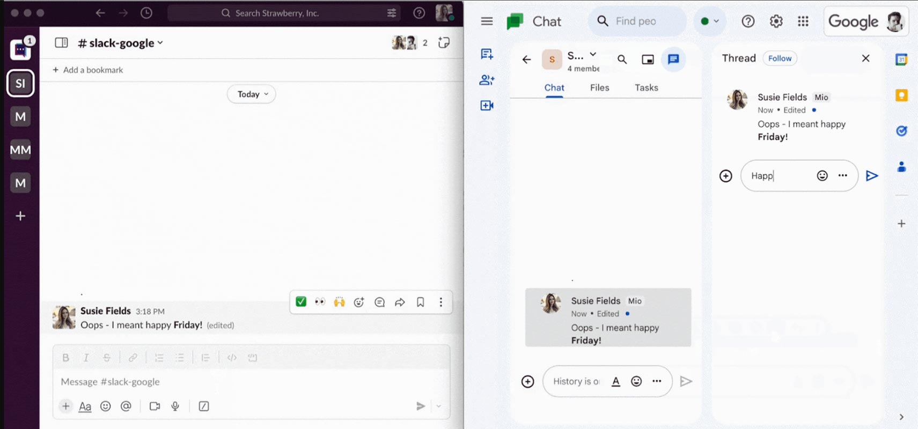Screen dimensions: 918x429
Task: Add a bookmark to the channel
Action: 87,70
